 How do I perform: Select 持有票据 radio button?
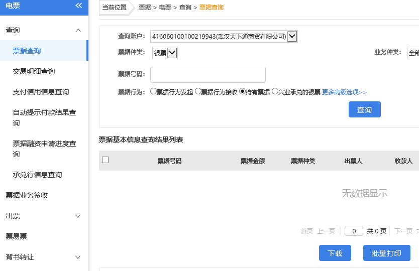(242, 91)
